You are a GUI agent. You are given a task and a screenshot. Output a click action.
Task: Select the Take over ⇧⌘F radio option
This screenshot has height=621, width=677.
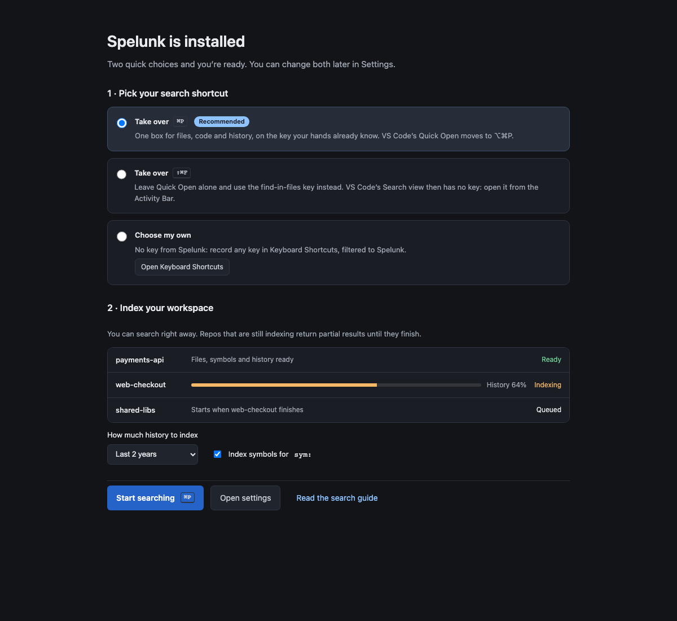(x=121, y=174)
